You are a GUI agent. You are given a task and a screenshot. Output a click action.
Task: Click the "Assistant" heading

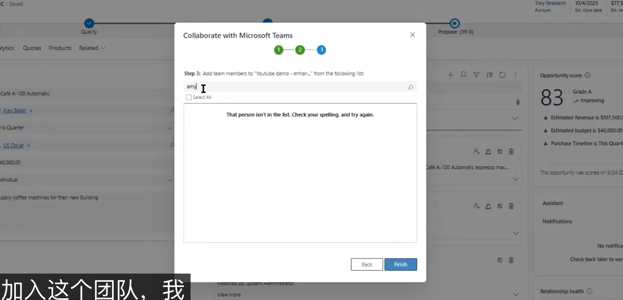coord(553,203)
